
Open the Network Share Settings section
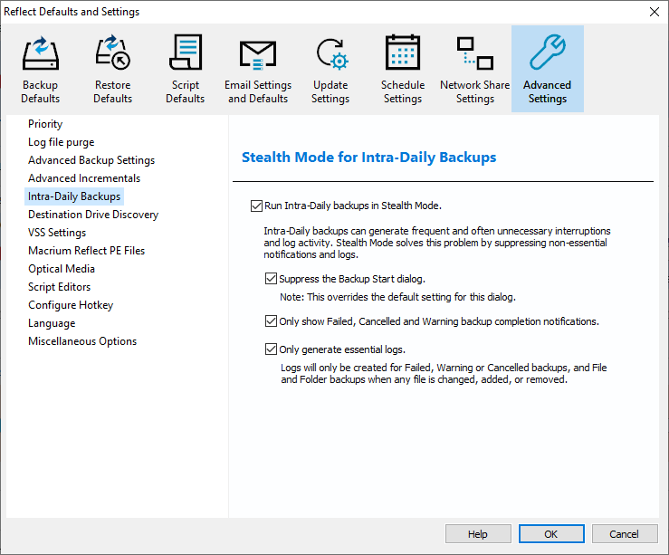pyautogui.click(x=474, y=69)
